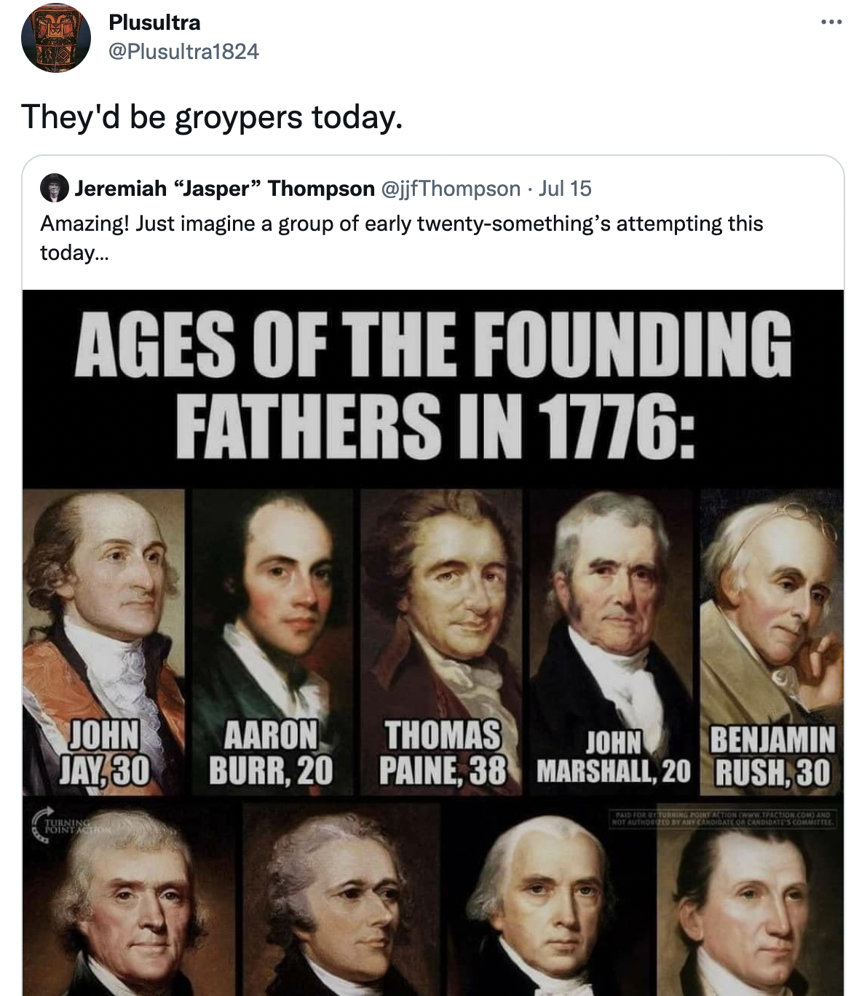Click the @jjfThompson handle
Image resolution: width=859 pixels, height=996 pixels.
[x=451, y=189]
